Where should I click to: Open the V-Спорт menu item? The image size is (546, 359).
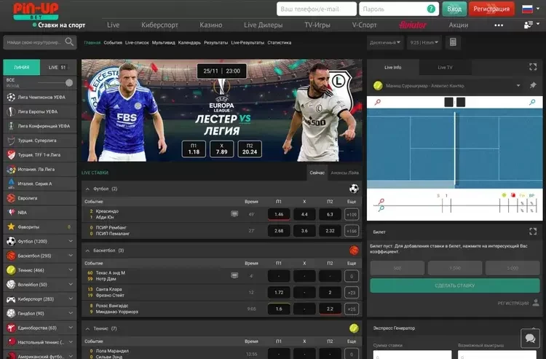tap(364, 25)
